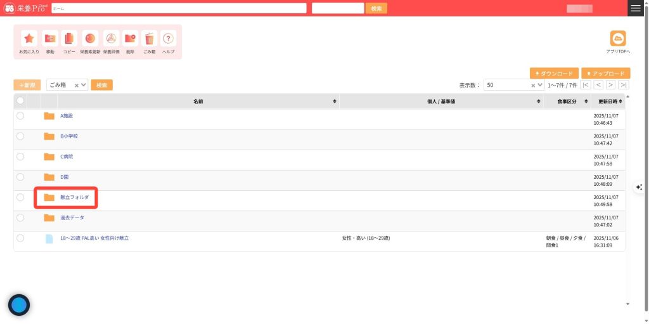Sort by 更新日時 column arrows
649x324 pixels.
click(621, 101)
